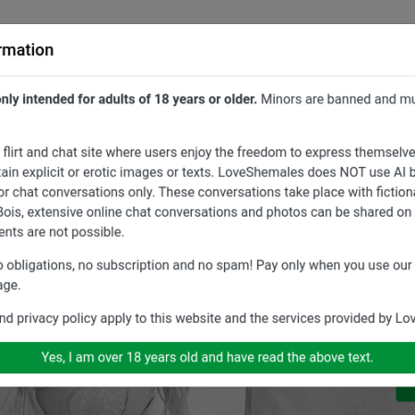Click the gray backdrop above the dialog
The image size is (415, 415).
click(207, 11)
